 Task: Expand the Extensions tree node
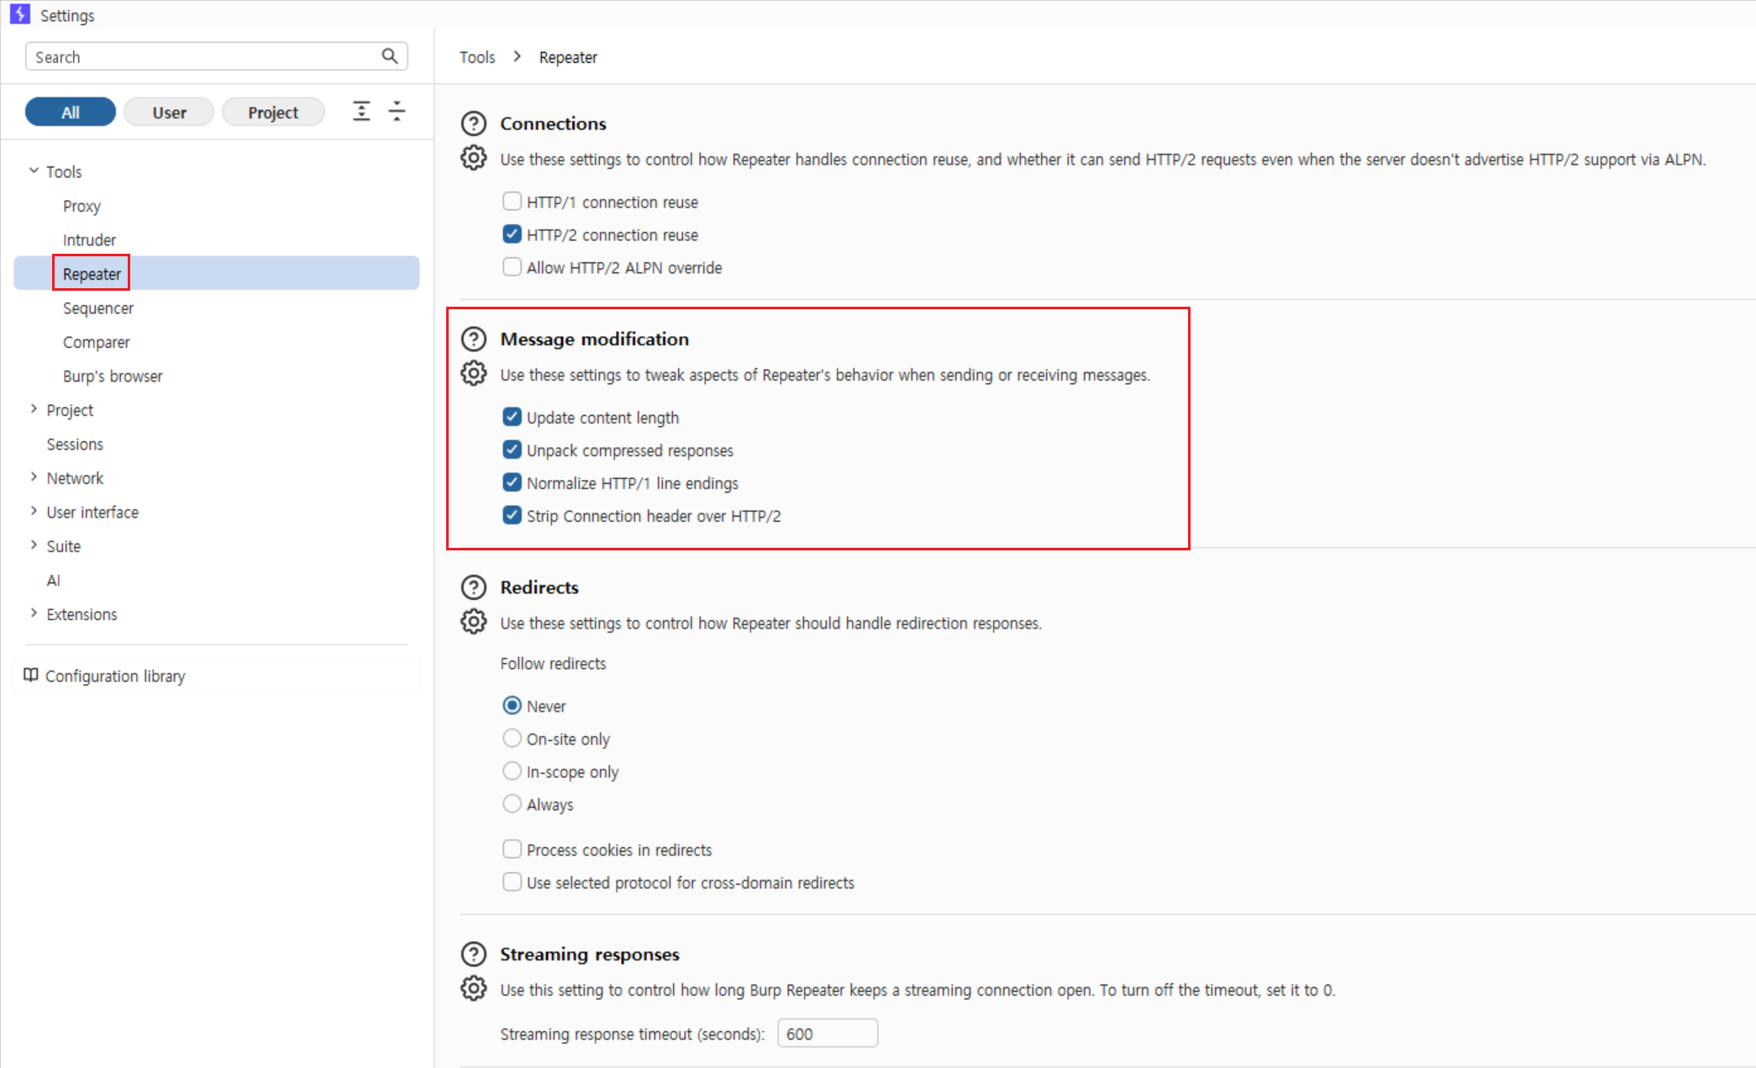[34, 613]
